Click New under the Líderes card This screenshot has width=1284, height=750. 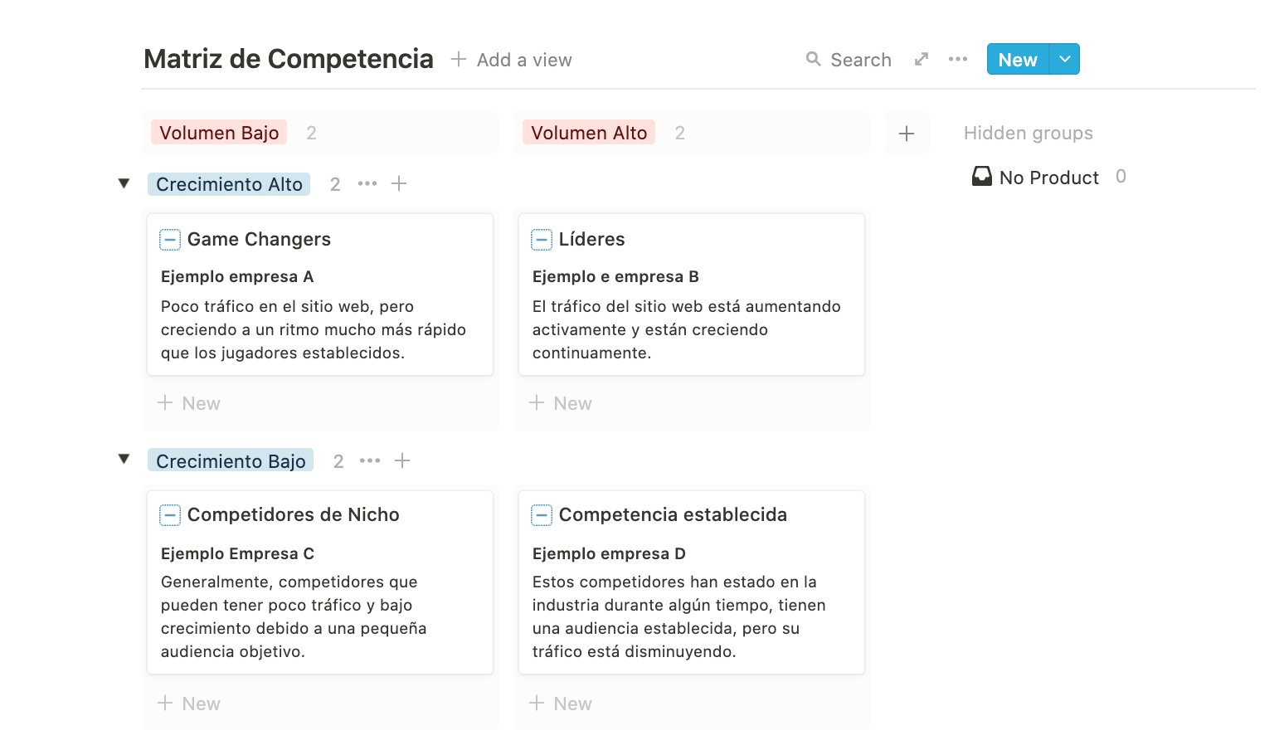[x=561, y=403]
